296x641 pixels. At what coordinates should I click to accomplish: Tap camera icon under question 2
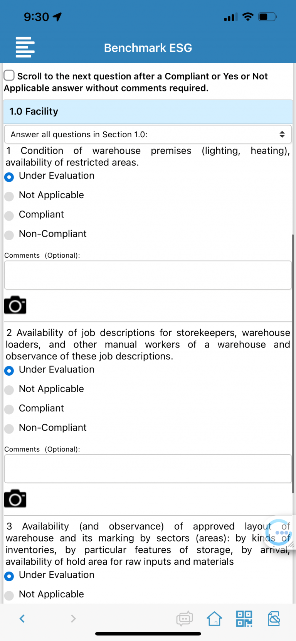(15, 499)
